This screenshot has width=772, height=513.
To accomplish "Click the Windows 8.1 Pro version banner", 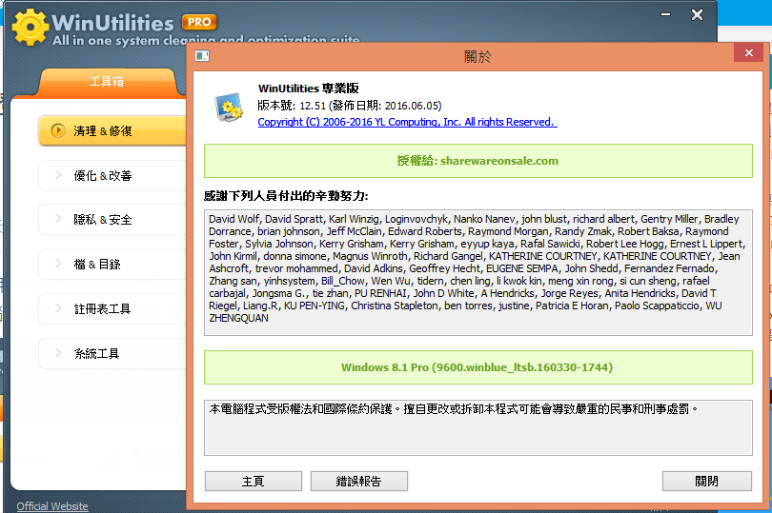I will click(x=478, y=367).
